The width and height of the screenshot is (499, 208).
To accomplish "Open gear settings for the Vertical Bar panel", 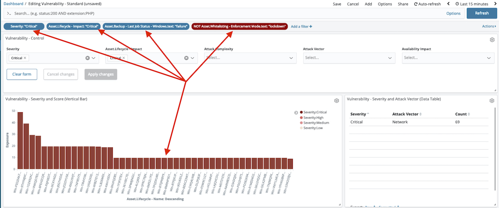I will 337,101.
